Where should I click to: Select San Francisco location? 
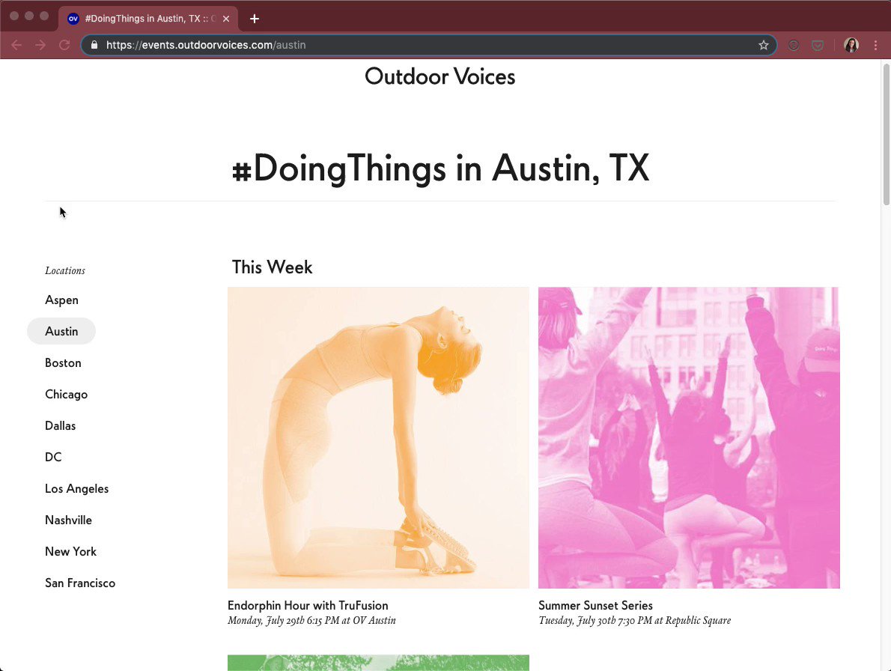coord(80,583)
